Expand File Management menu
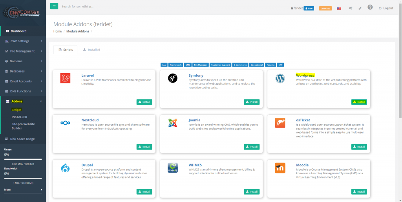This screenshot has width=402, height=202. [x=23, y=51]
